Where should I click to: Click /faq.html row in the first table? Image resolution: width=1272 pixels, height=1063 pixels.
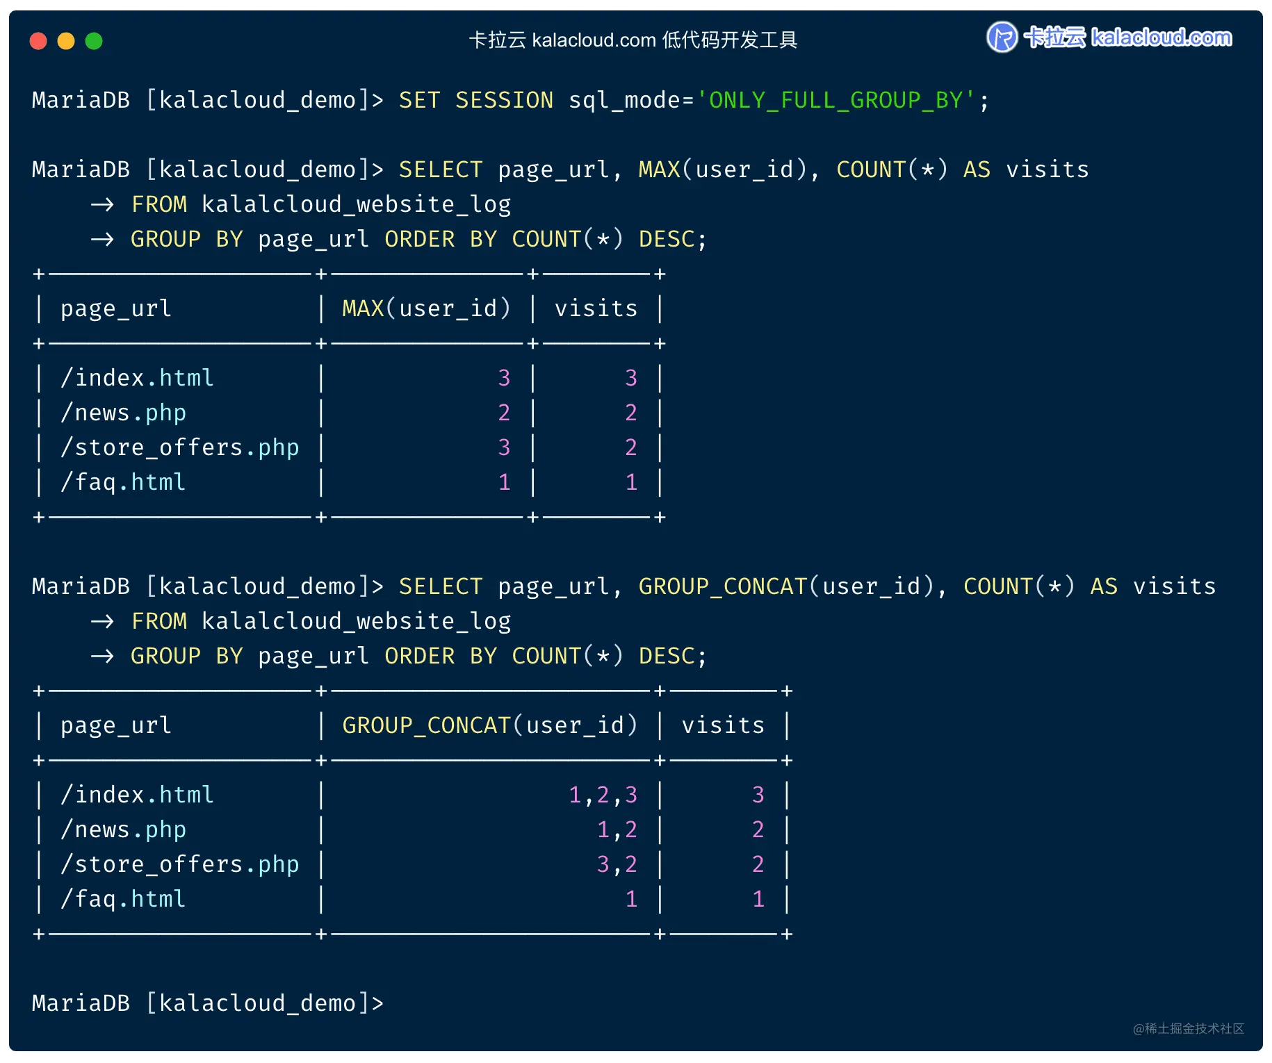tap(350, 482)
